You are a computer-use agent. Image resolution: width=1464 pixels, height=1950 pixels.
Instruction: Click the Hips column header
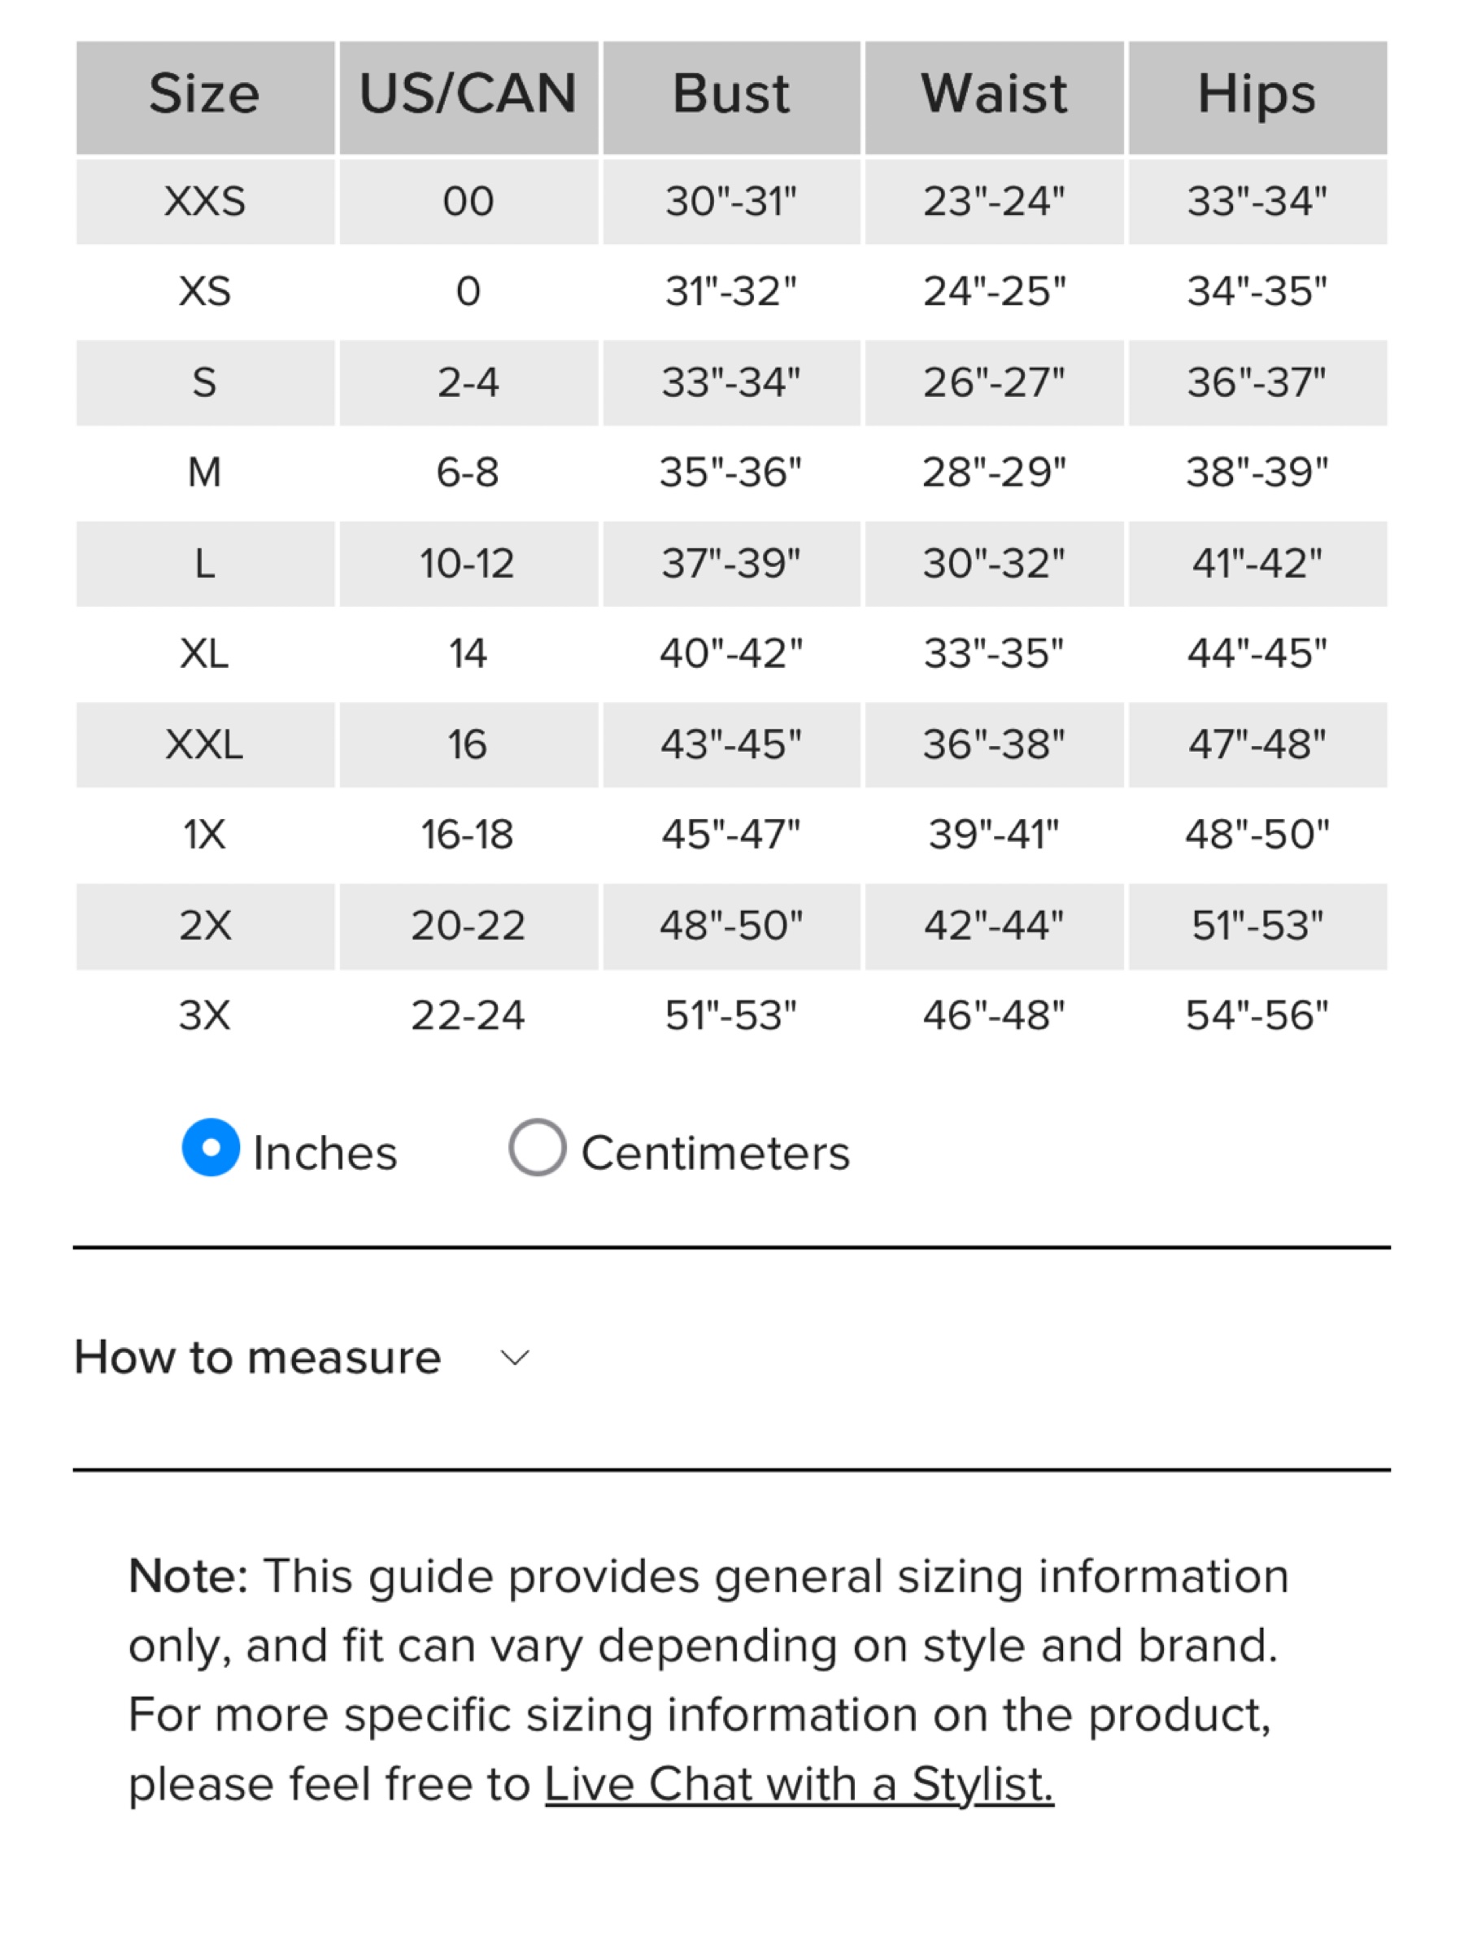click(x=1257, y=97)
